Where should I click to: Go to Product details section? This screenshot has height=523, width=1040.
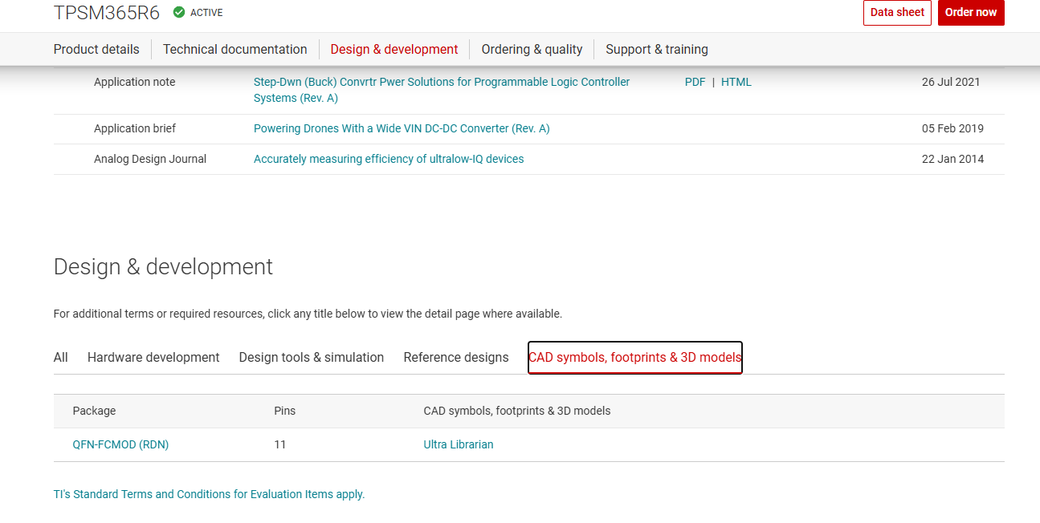96,49
